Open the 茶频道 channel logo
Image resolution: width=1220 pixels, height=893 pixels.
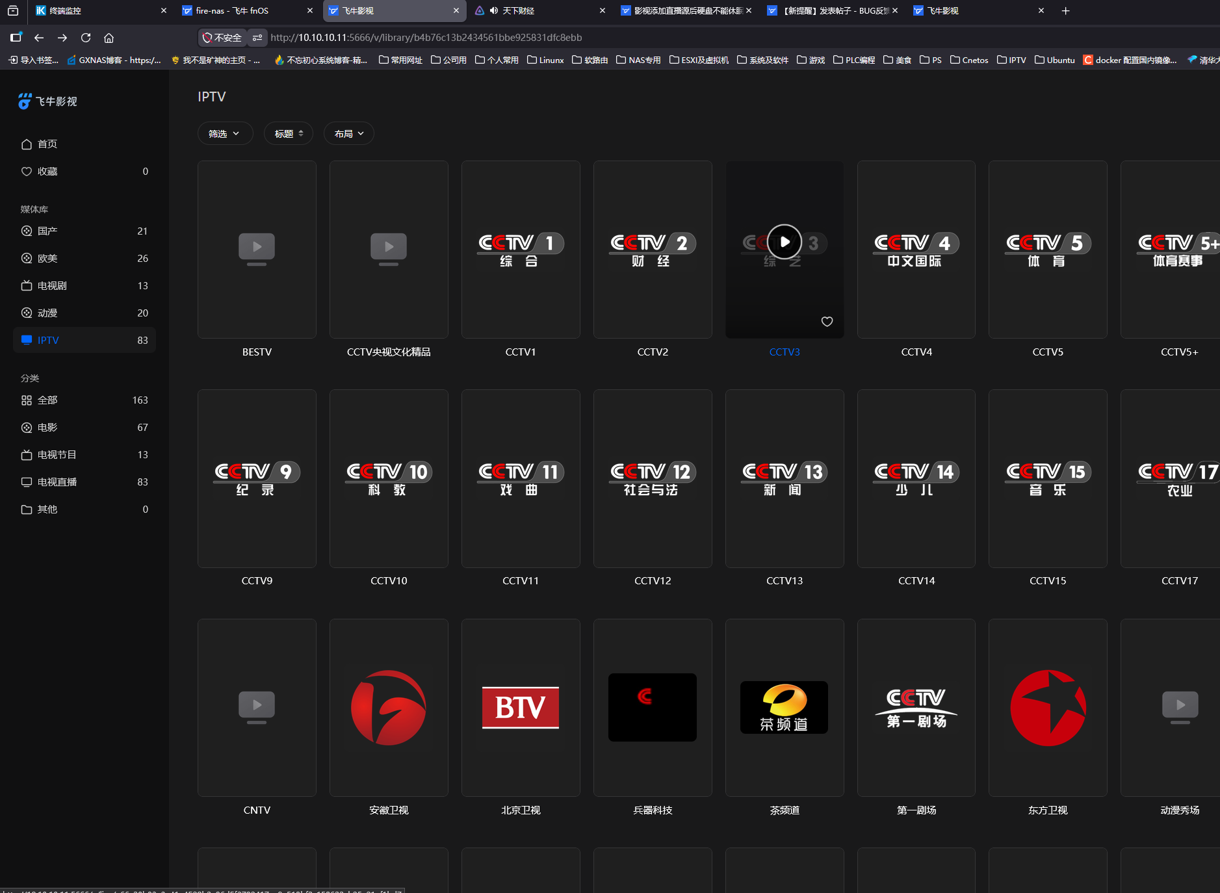click(x=785, y=708)
